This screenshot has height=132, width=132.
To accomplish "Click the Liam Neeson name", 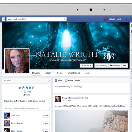I will point(17,131).
